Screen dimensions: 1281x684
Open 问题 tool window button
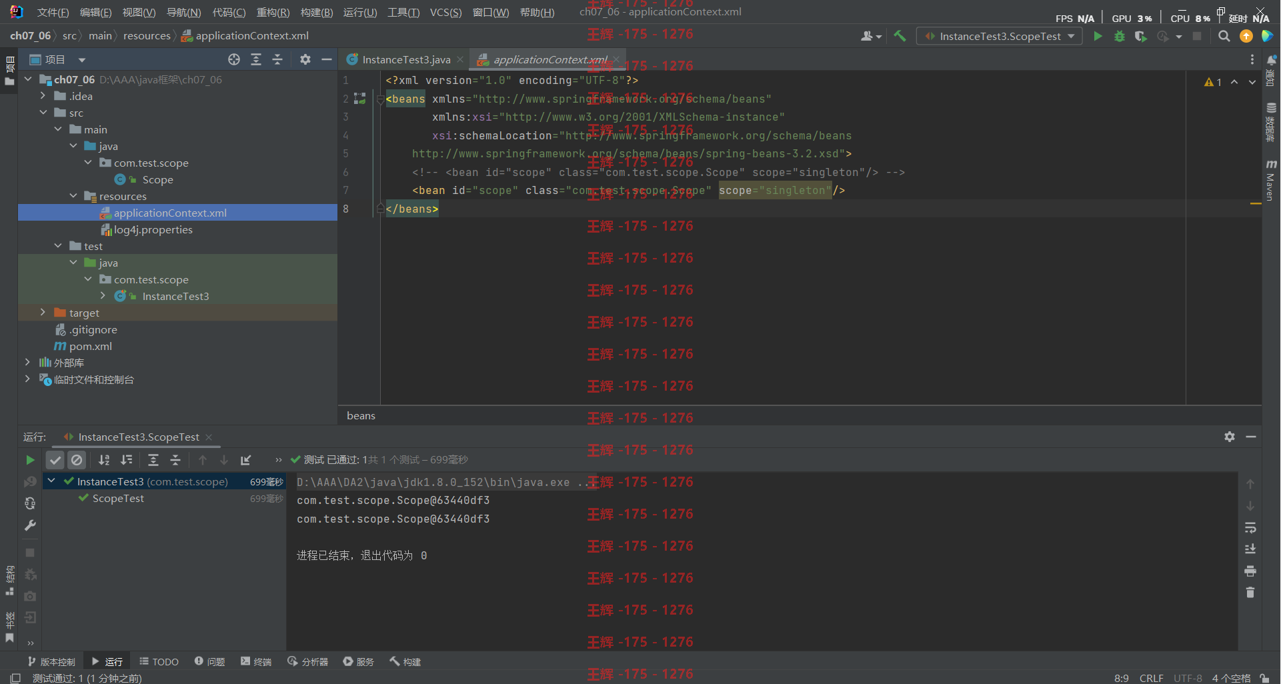(209, 661)
